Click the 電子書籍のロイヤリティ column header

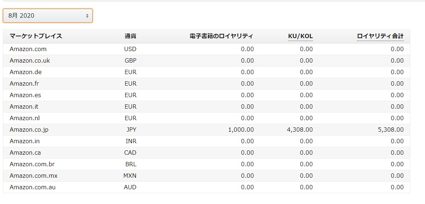[221, 36]
